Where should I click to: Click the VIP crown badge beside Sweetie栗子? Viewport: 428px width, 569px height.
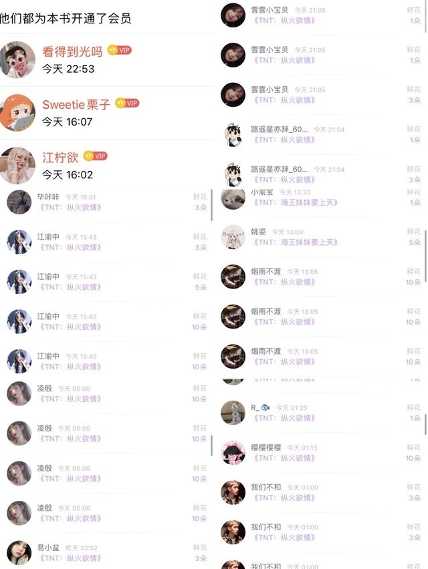[x=127, y=103]
